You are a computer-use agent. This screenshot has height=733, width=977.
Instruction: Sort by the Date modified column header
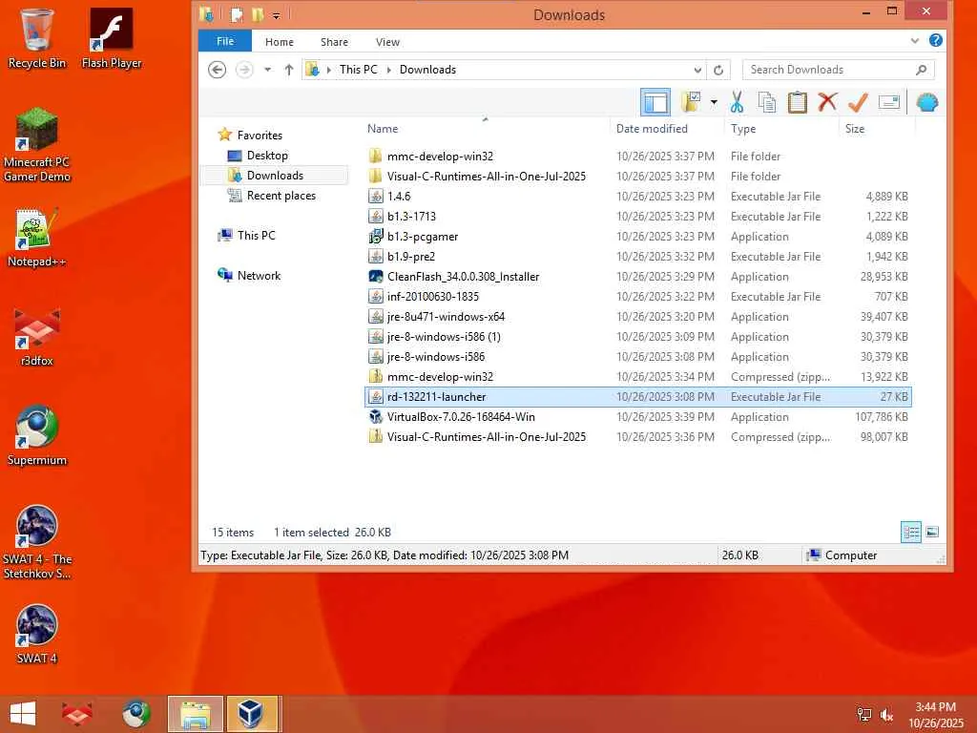click(652, 129)
